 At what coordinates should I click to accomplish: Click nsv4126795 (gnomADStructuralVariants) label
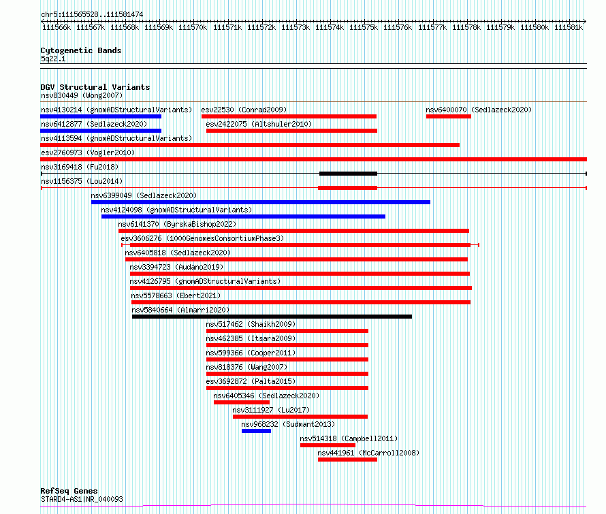pyautogui.click(x=205, y=281)
